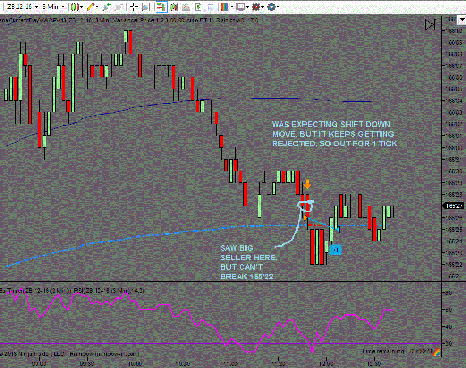The height and width of the screenshot is (368, 466).
Task: Click the gear with red line icon
Action: click(256, 7)
